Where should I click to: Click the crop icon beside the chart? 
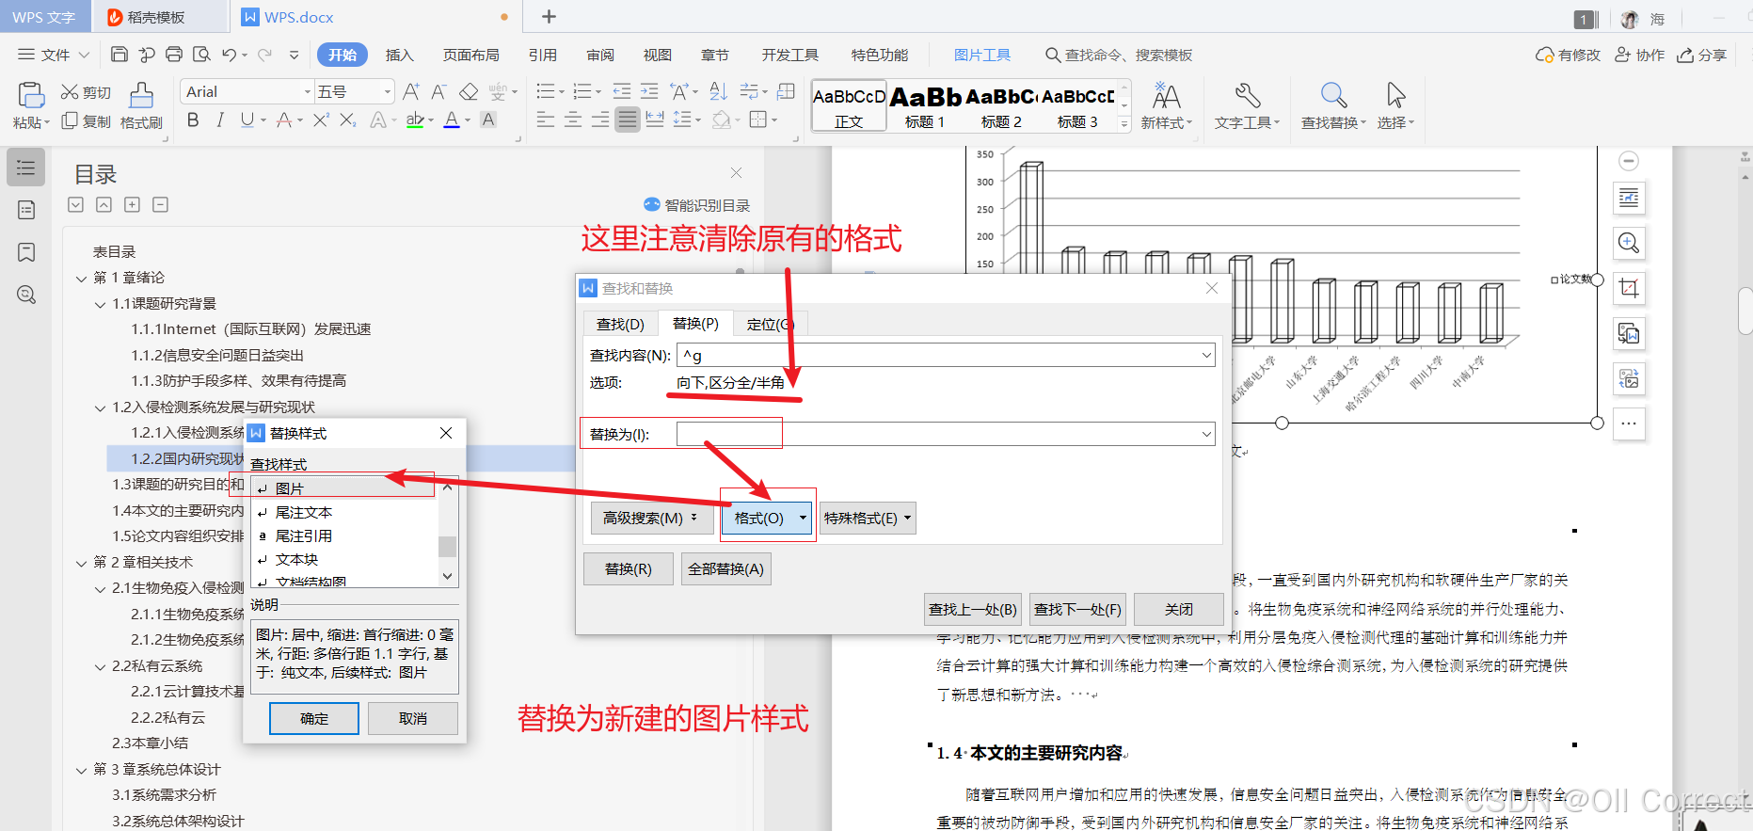[1629, 288]
